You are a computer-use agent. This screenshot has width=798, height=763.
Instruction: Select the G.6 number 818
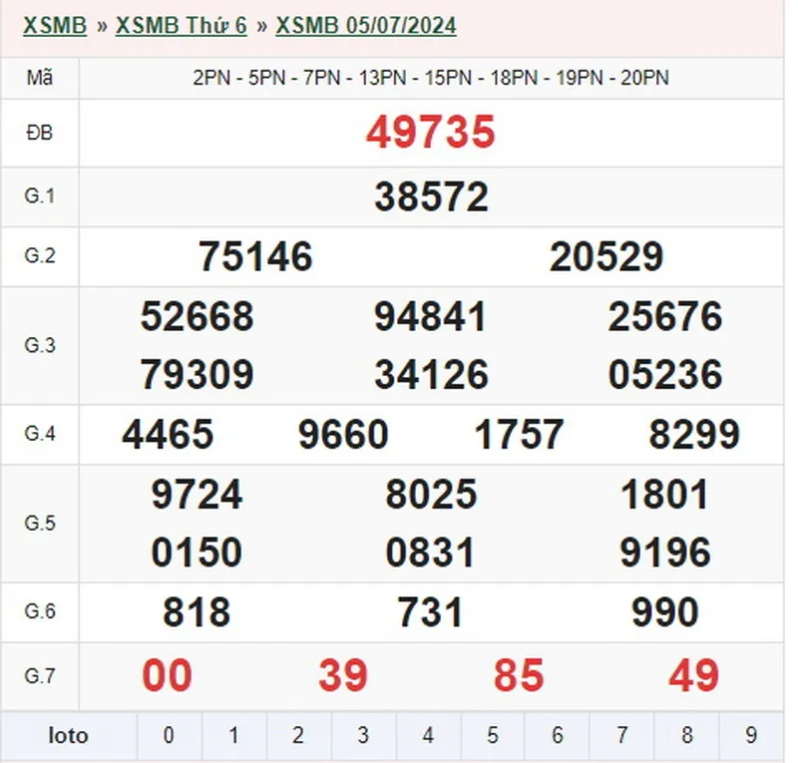(197, 611)
